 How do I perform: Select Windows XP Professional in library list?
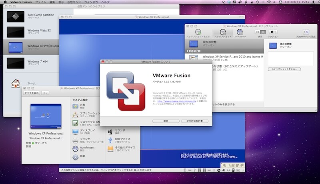(31, 47)
